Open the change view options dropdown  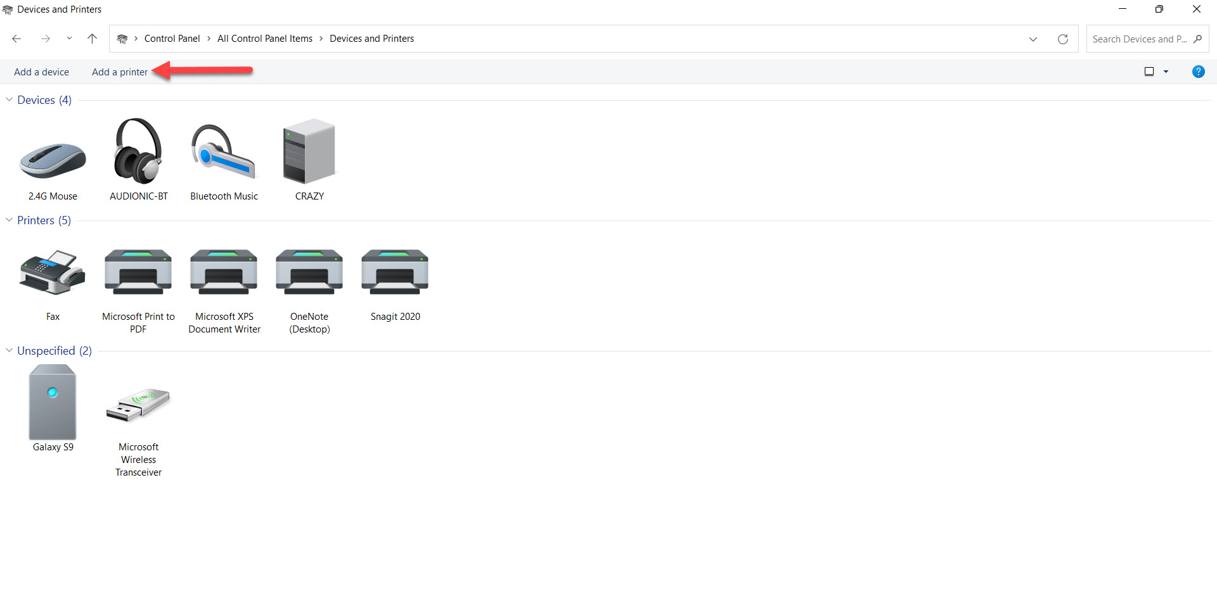click(1165, 72)
